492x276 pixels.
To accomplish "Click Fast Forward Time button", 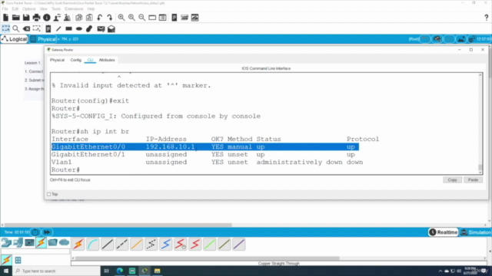I will point(47,232).
